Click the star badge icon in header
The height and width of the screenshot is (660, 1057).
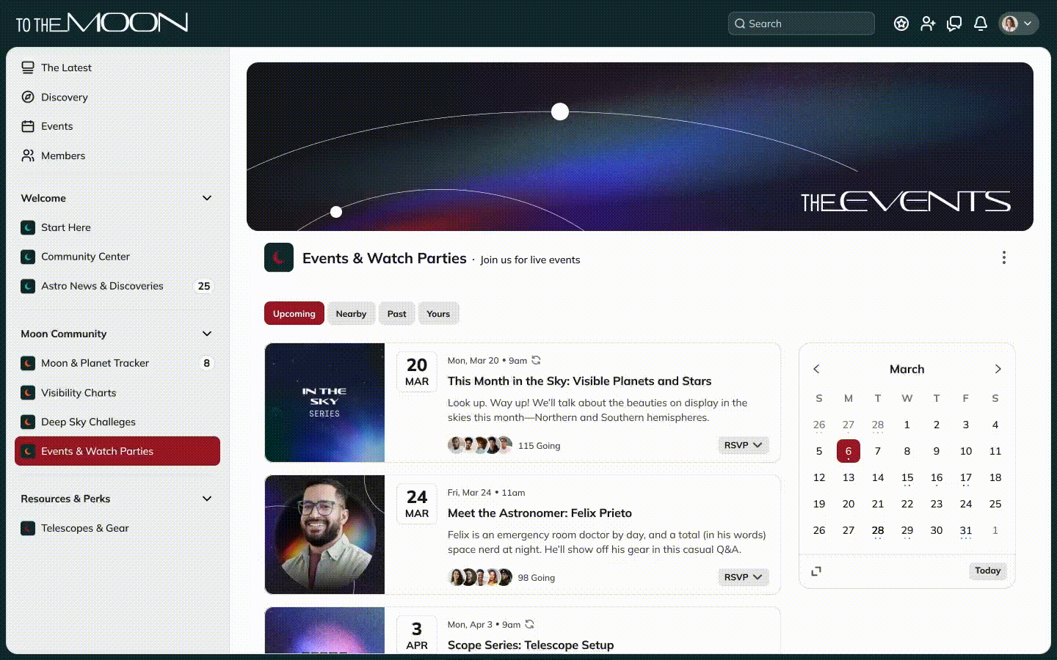click(901, 23)
